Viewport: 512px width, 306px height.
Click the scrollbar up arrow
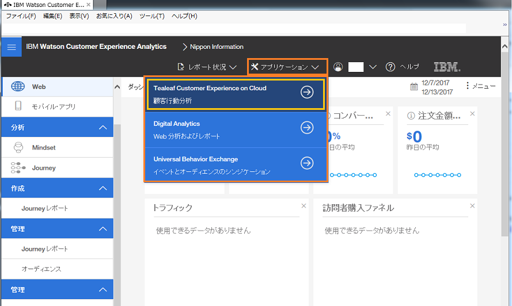[505, 47]
